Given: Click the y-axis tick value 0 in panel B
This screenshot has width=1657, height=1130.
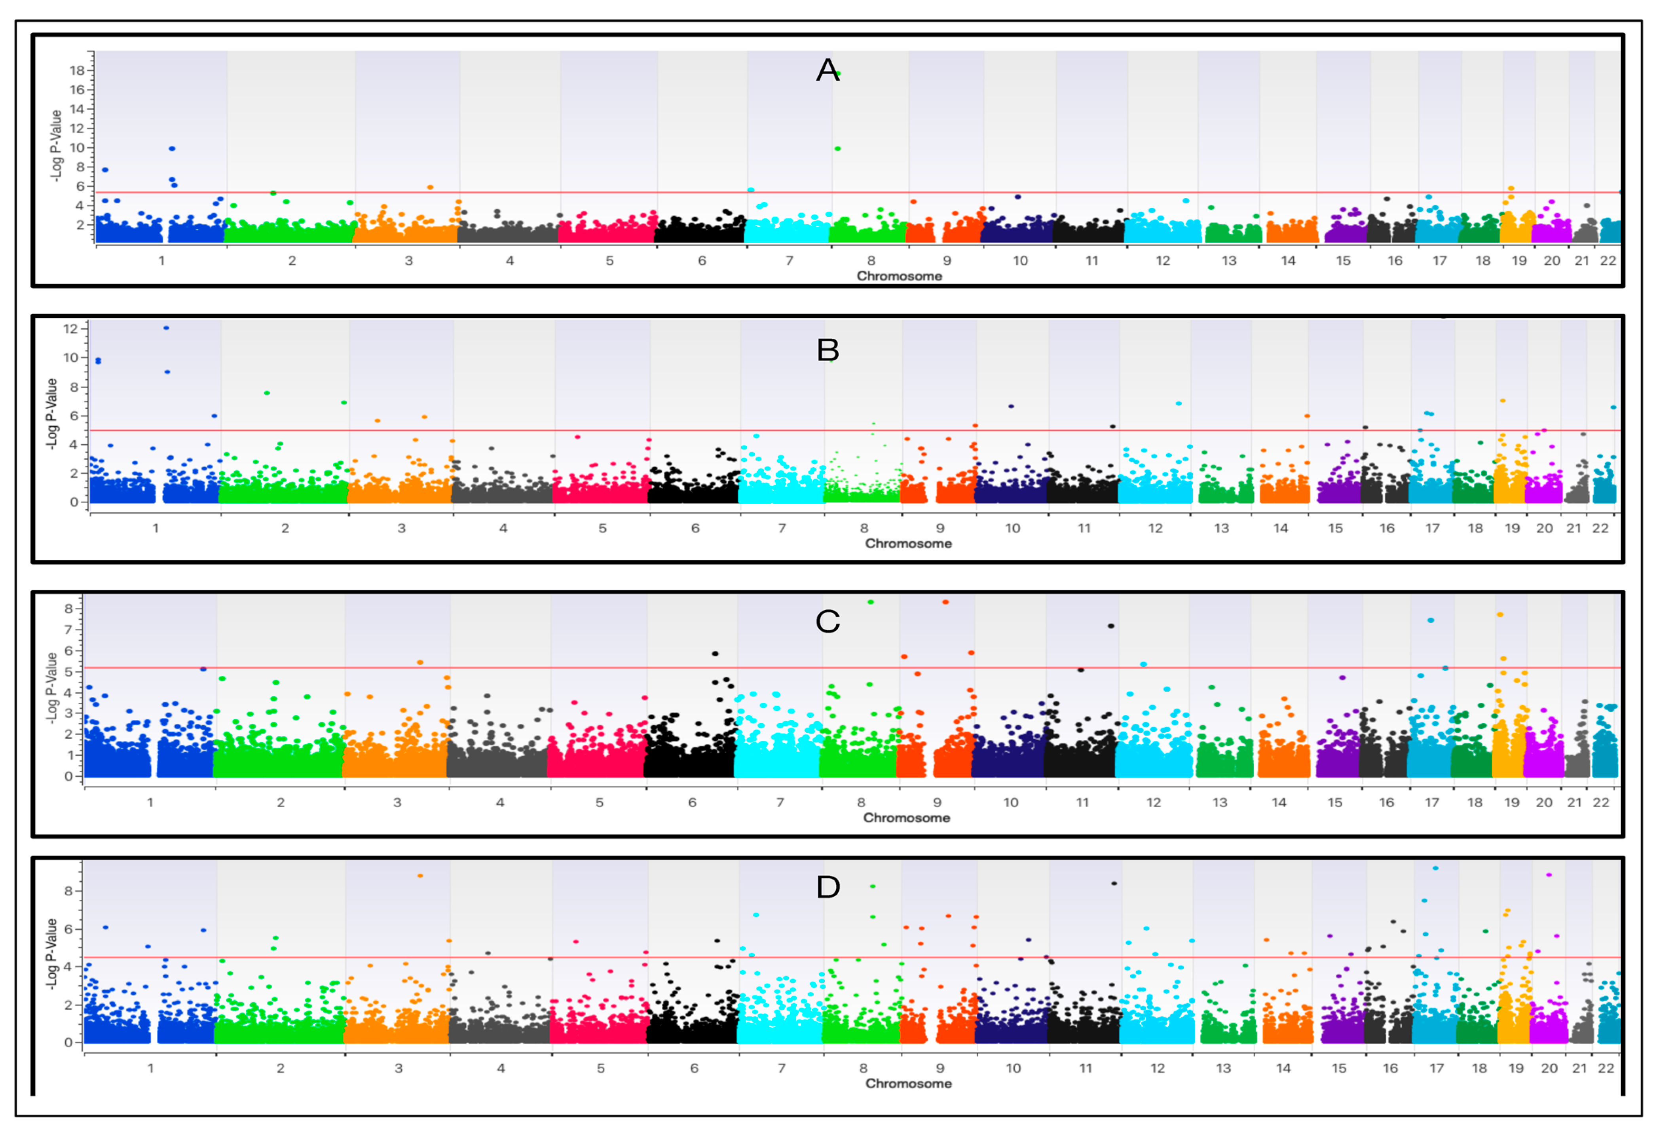Looking at the screenshot, I should click(74, 502).
